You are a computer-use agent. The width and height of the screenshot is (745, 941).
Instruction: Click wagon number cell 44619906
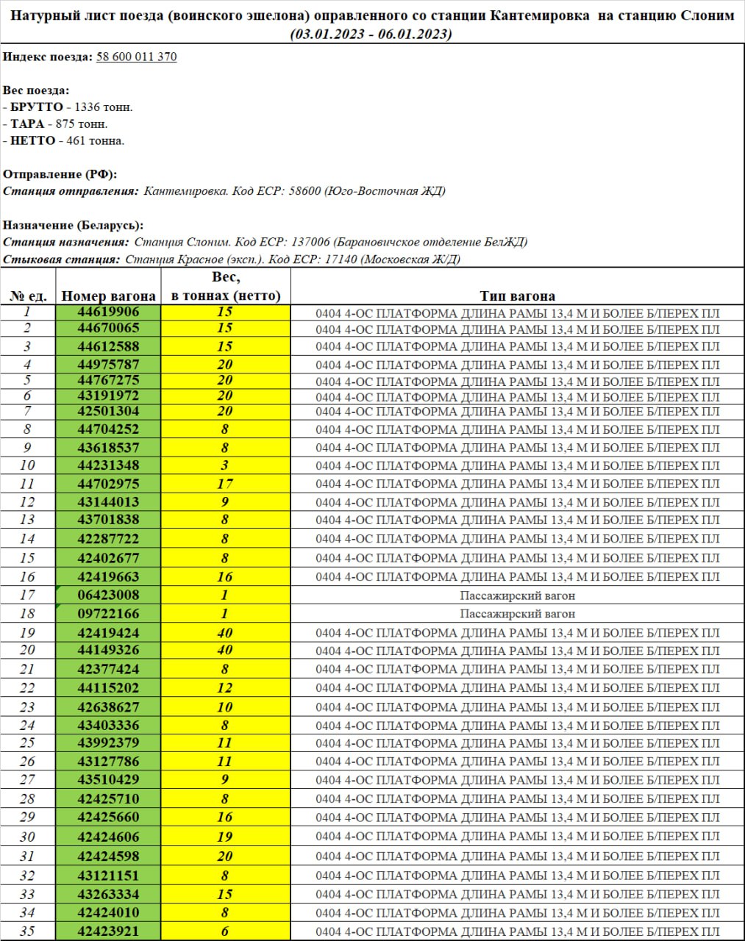click(108, 312)
